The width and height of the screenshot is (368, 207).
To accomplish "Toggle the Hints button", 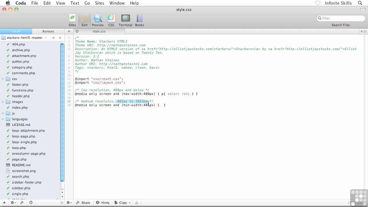I will click(x=103, y=203).
